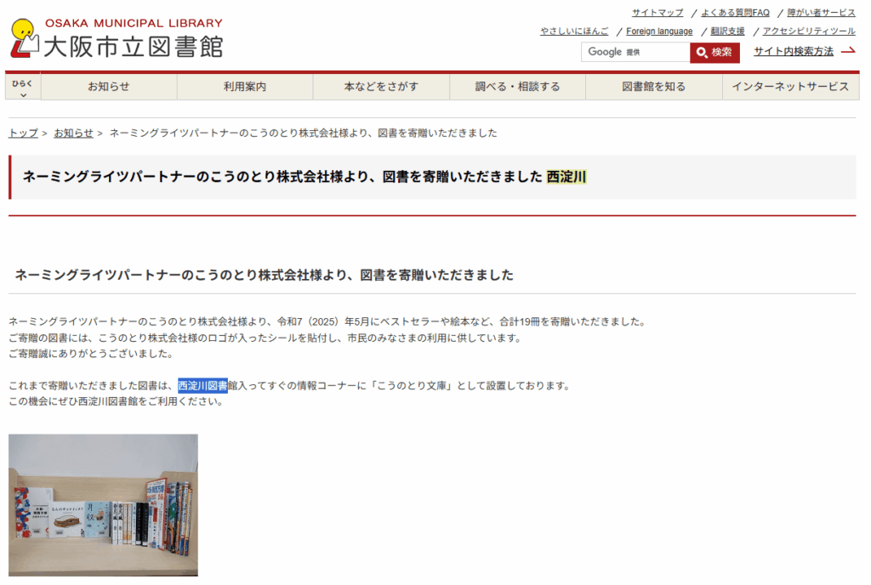Select the 図書館を知る menu item

653,87
